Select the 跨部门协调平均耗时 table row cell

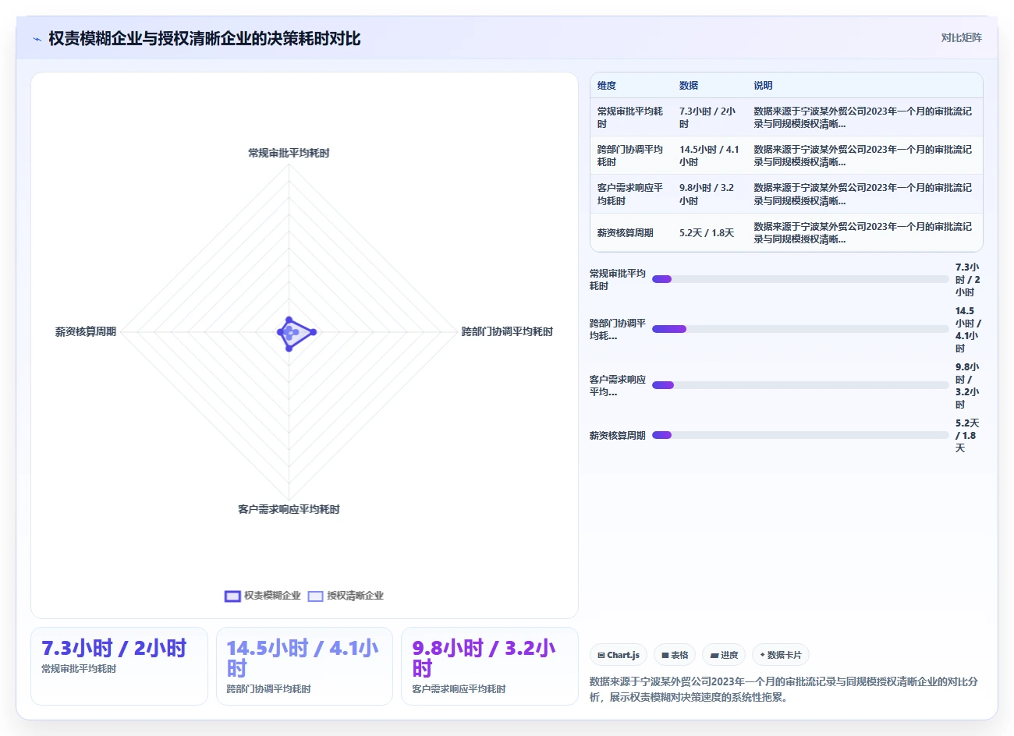pos(630,156)
